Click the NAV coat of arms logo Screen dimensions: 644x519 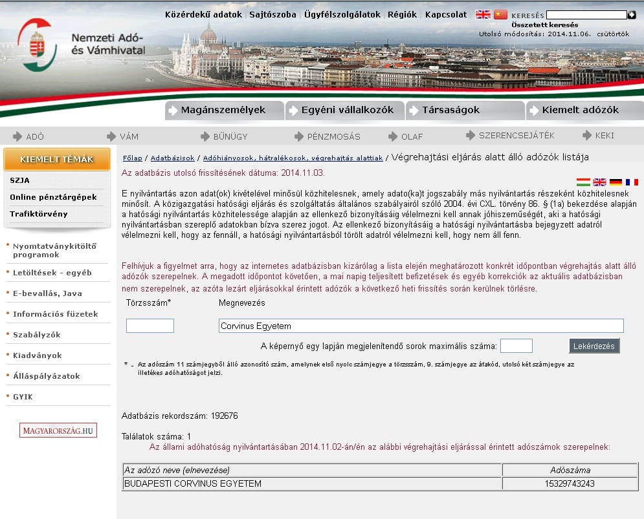pos(37,45)
